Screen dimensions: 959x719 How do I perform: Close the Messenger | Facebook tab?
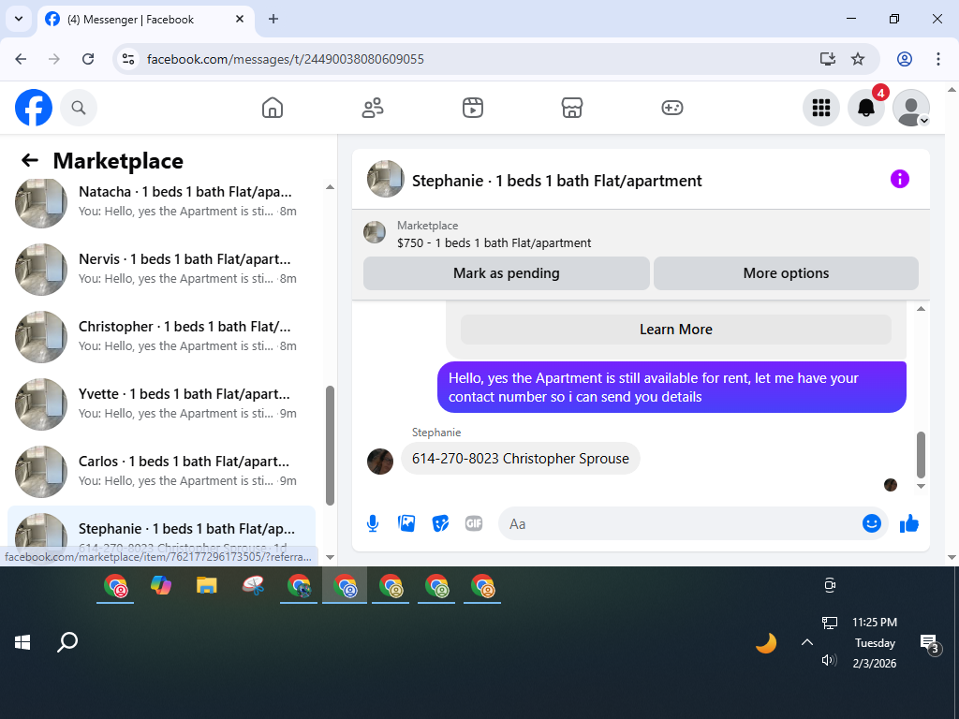(240, 19)
